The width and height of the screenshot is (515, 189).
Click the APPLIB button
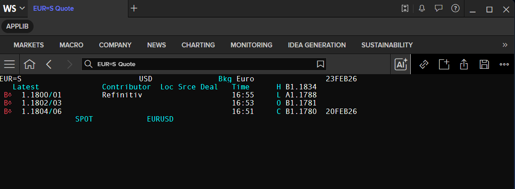click(17, 26)
